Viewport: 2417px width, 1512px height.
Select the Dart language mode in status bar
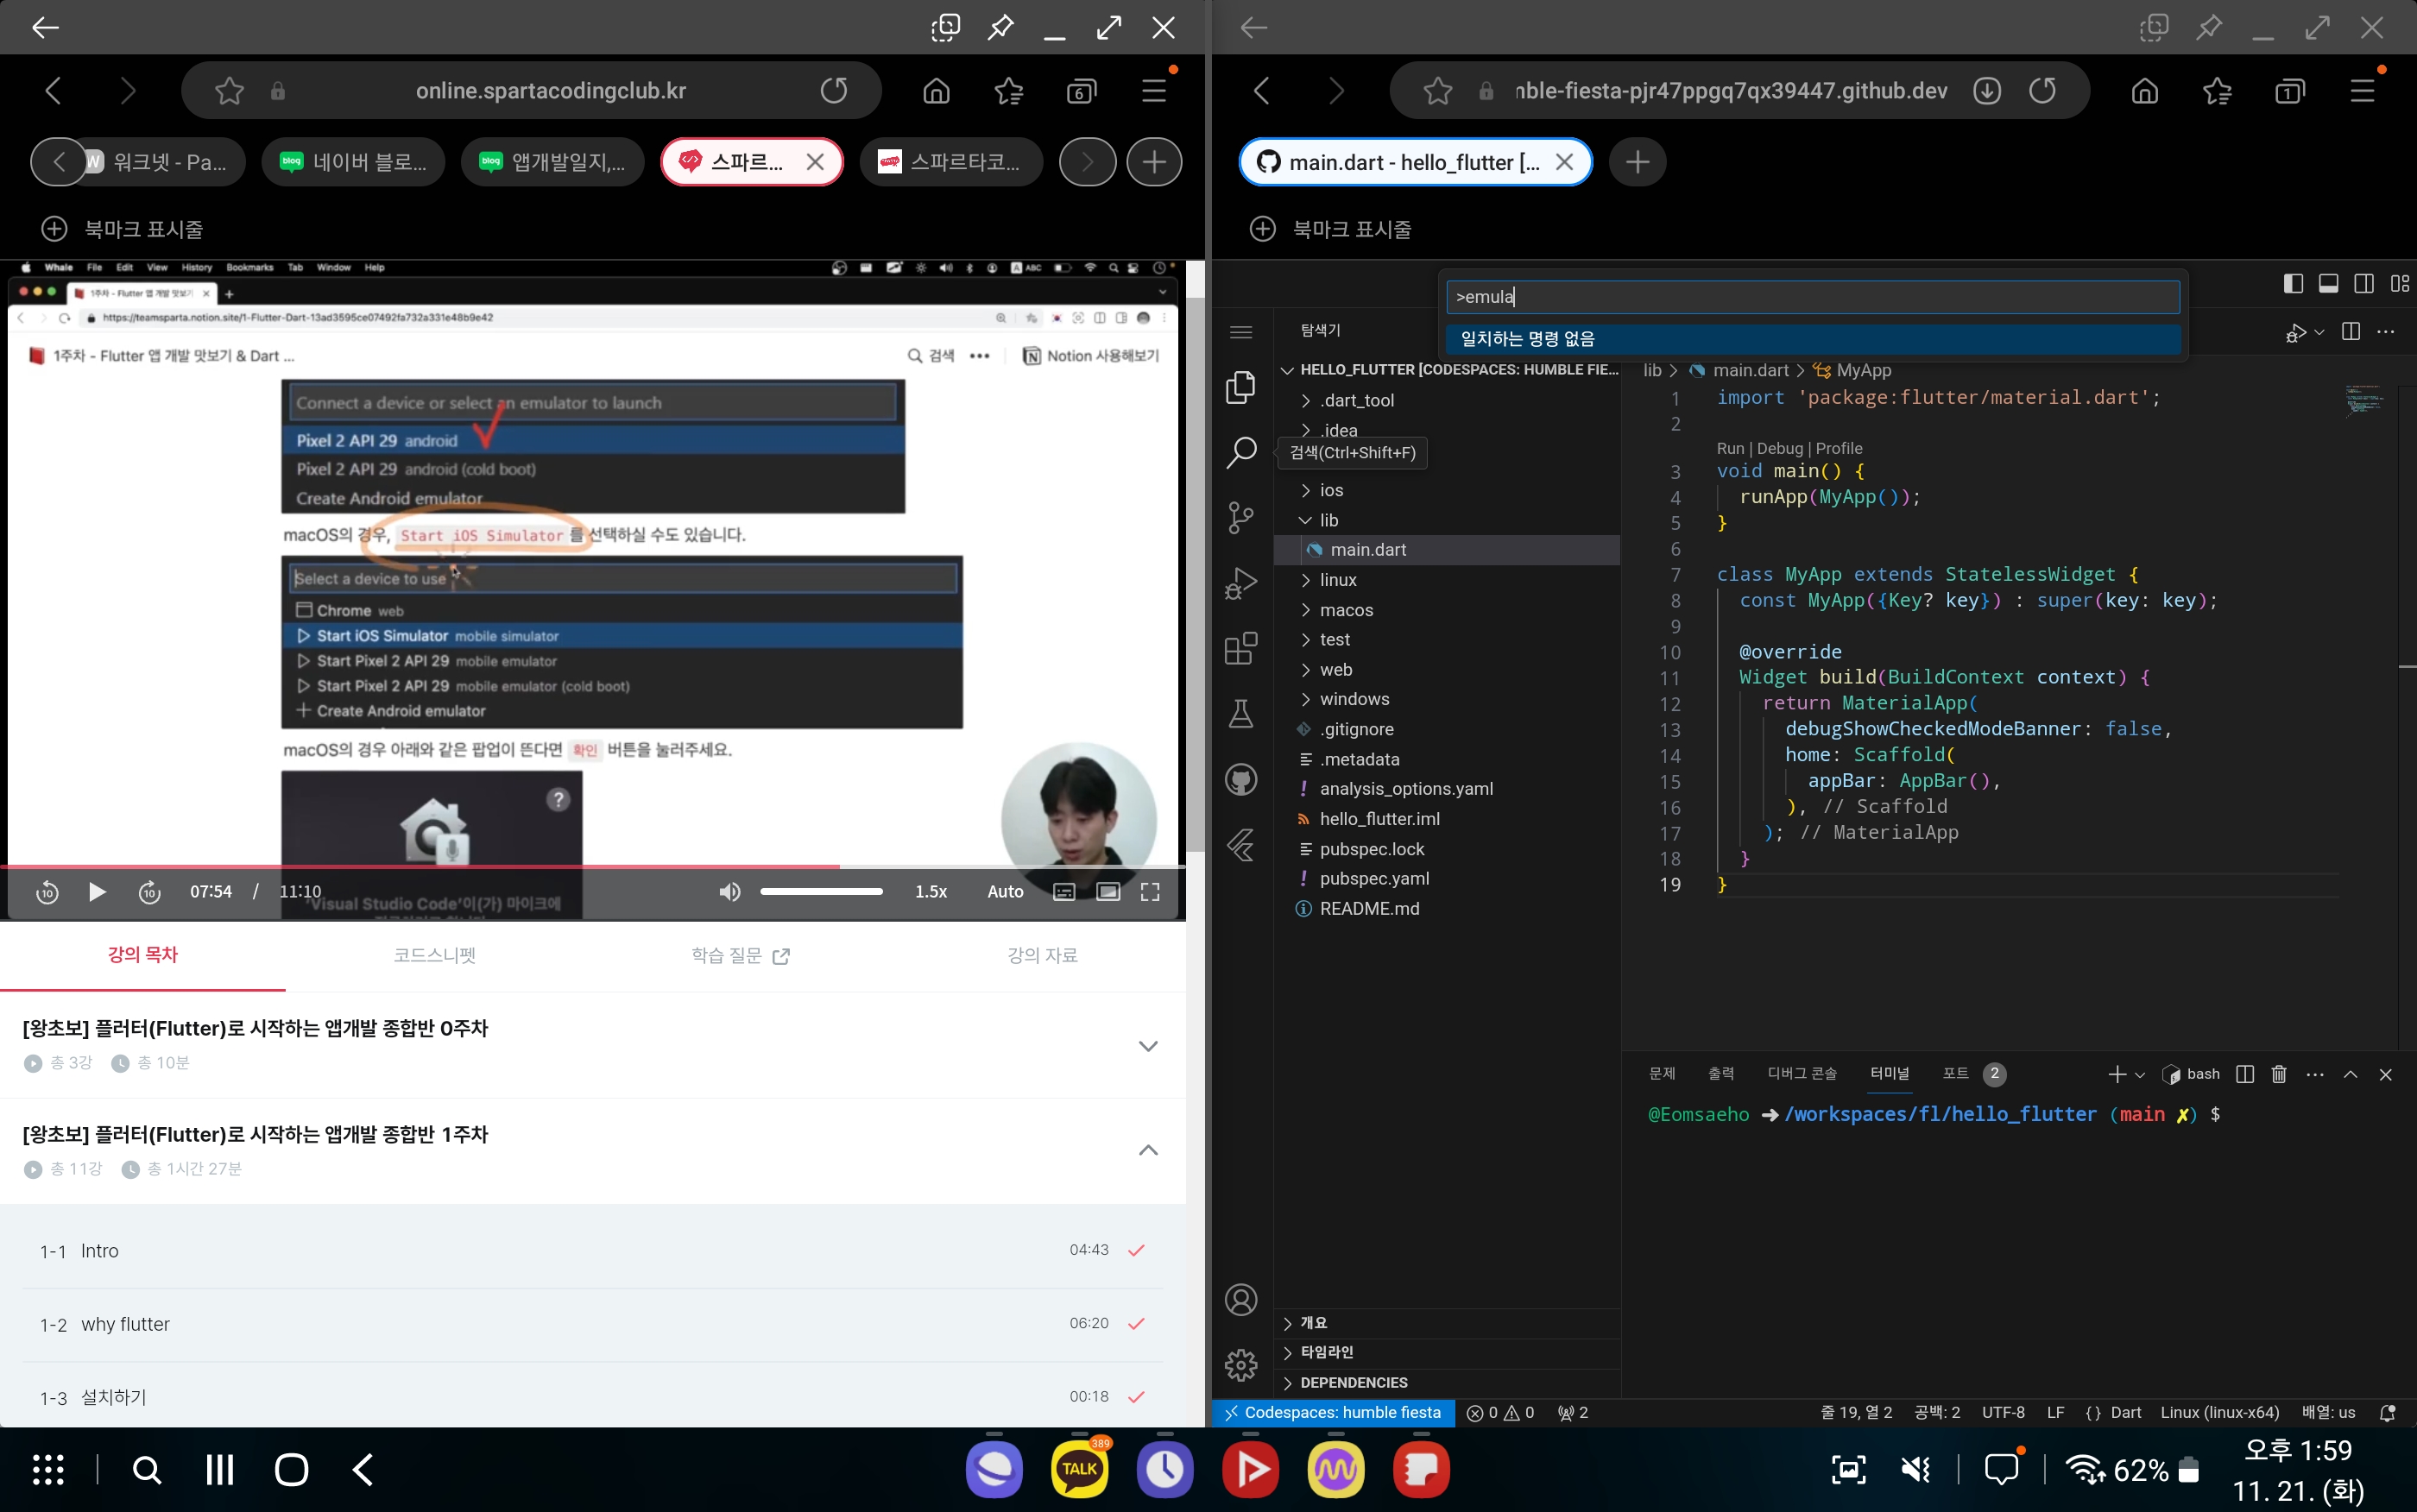[2125, 1413]
